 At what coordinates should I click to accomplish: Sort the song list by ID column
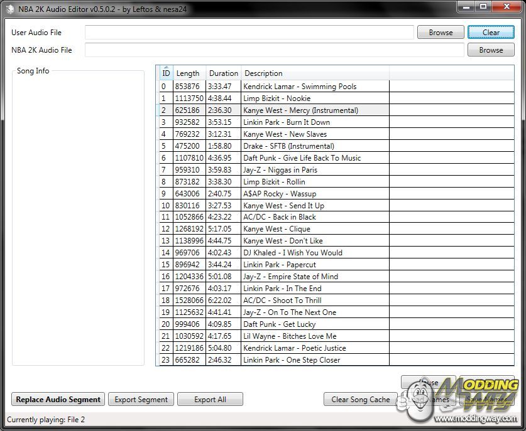point(166,73)
